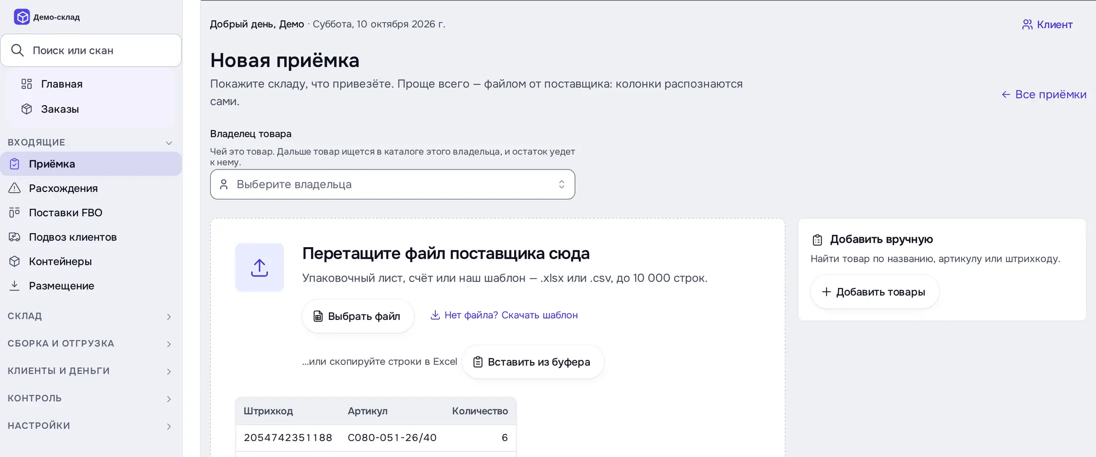Focus the Поиск или скан field
This screenshot has width=1096, height=457.
click(91, 50)
